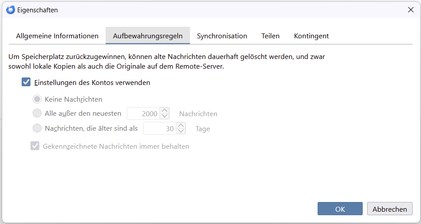
Task: Decrease the 30 days stepper arrow
Action: point(181,131)
